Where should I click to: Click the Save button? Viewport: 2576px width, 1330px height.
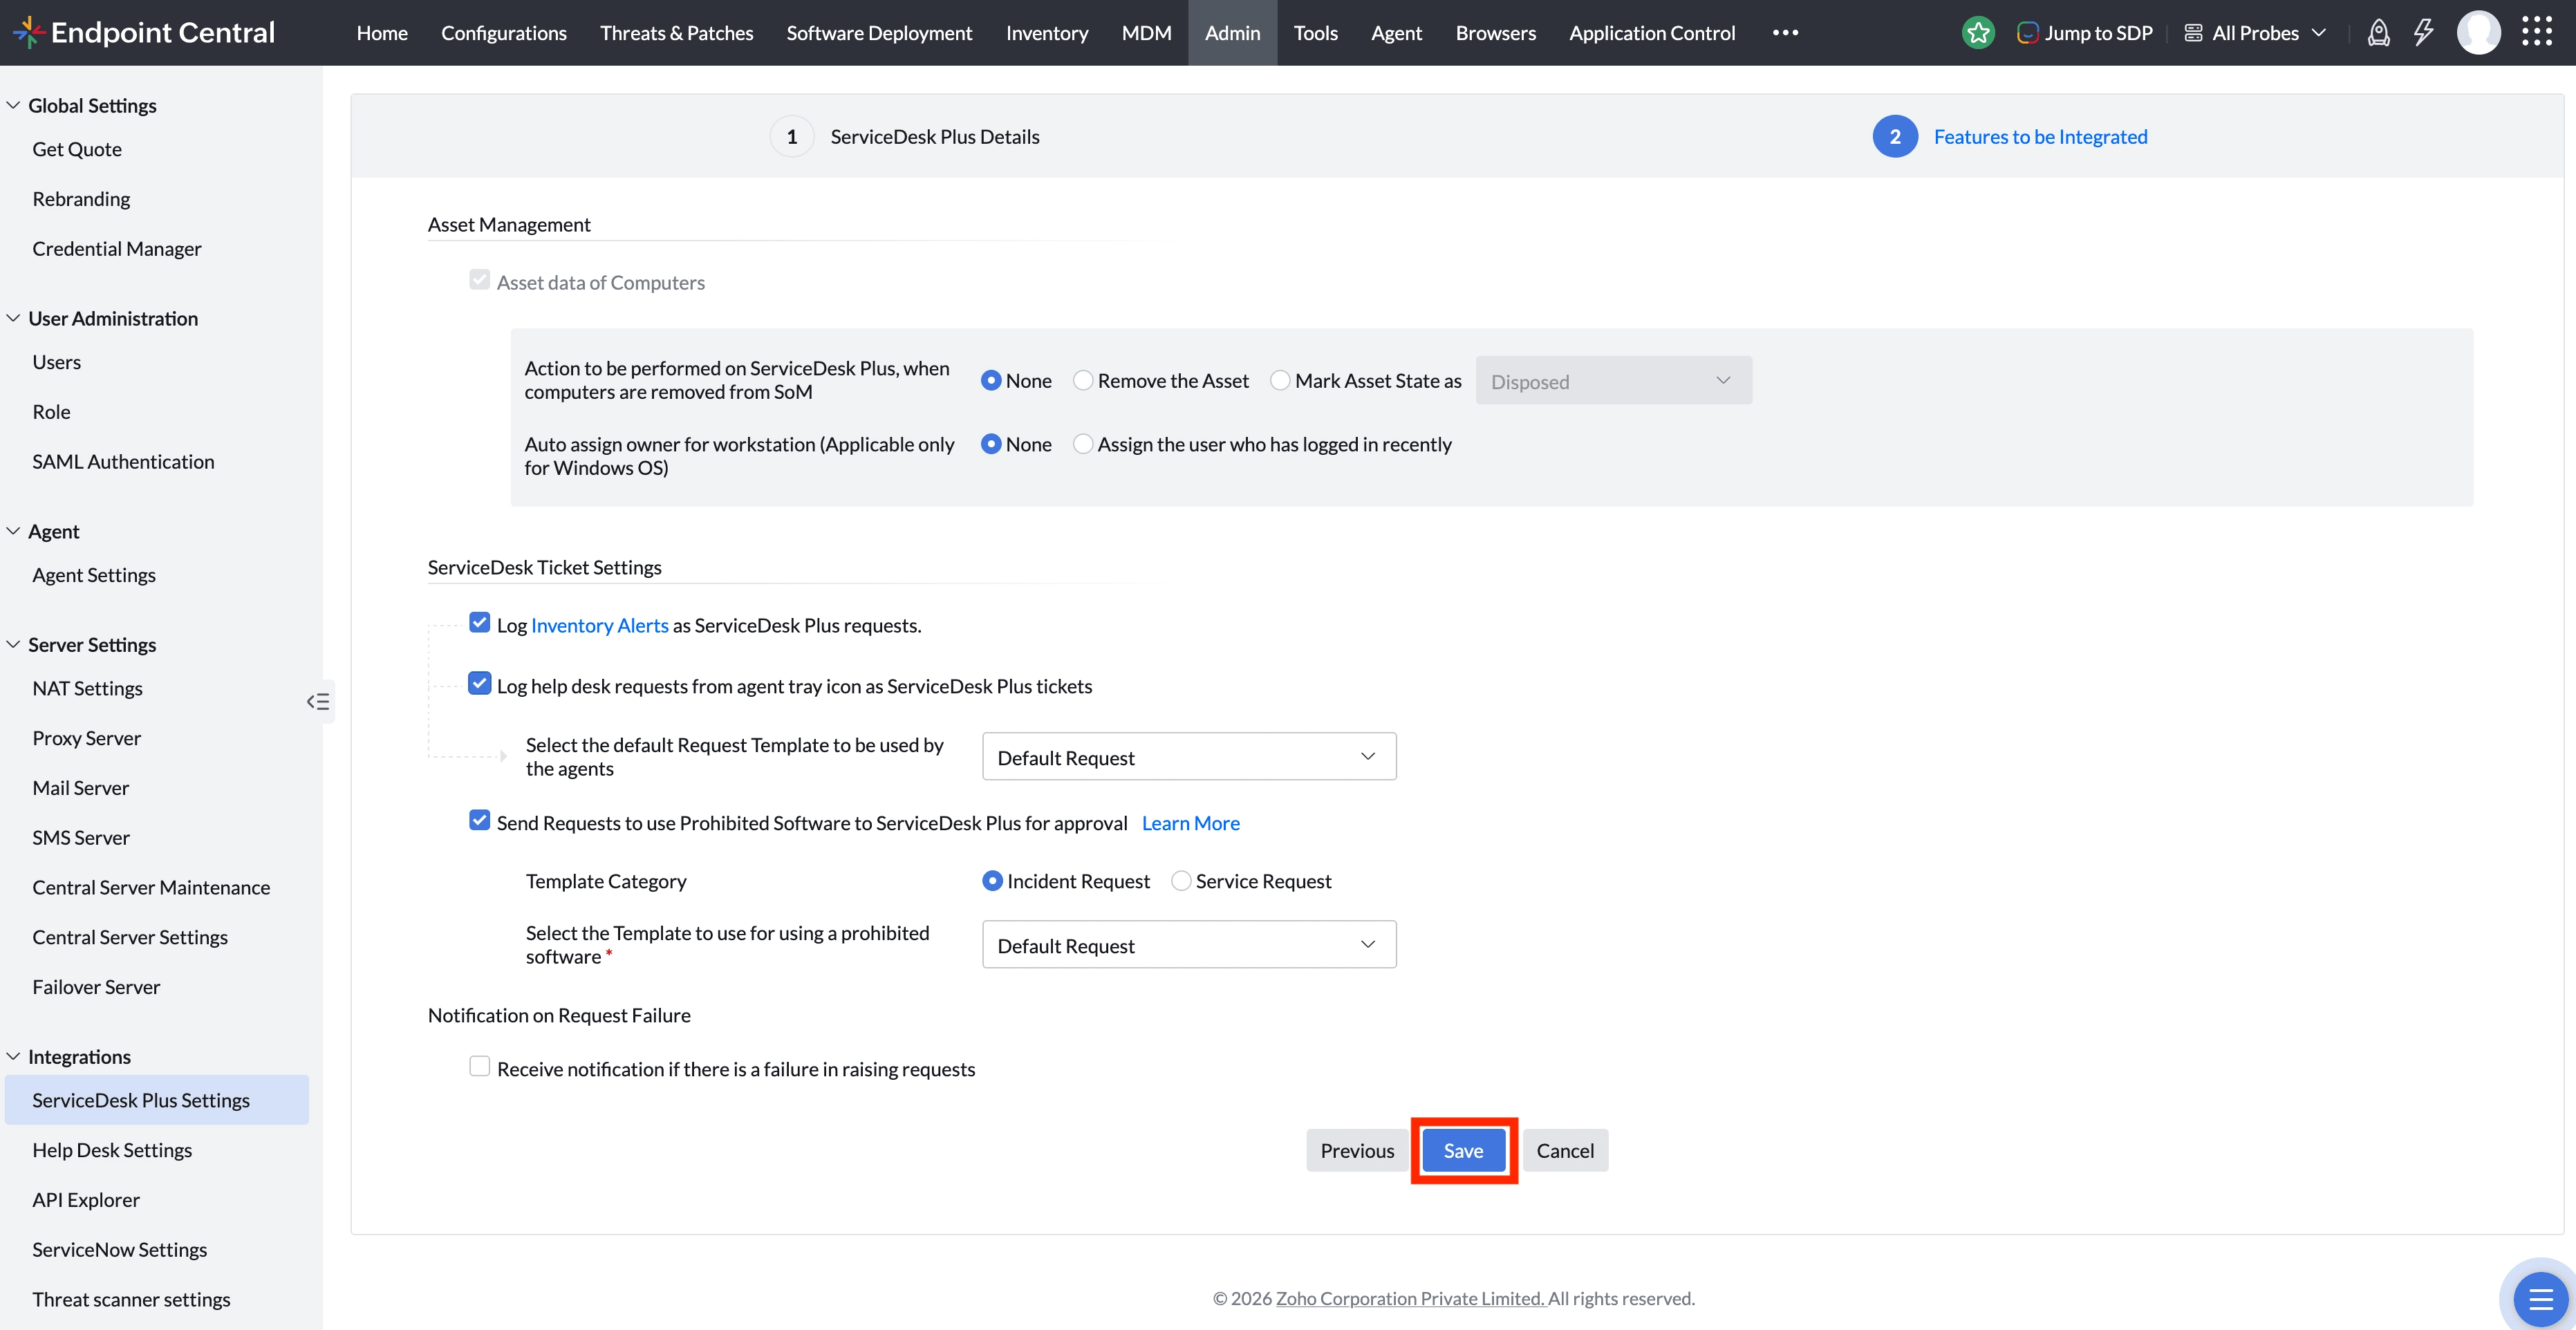point(1463,1151)
